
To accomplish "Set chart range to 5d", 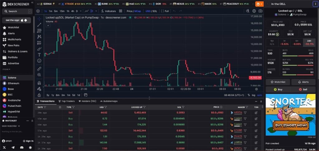I will point(74,95).
